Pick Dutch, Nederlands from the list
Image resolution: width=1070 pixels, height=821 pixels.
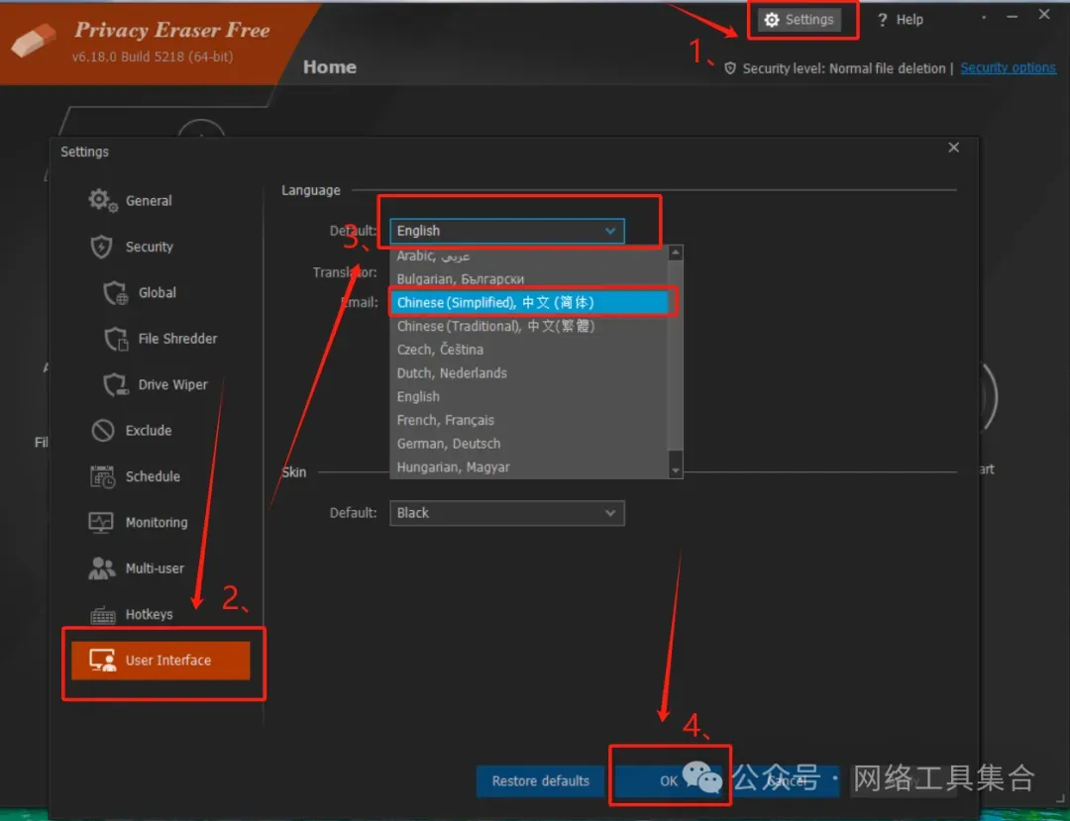[529, 373]
